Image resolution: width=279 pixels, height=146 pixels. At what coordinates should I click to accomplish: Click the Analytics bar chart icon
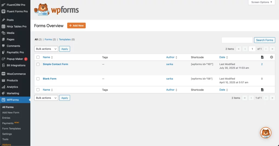[x=3, y=87]
